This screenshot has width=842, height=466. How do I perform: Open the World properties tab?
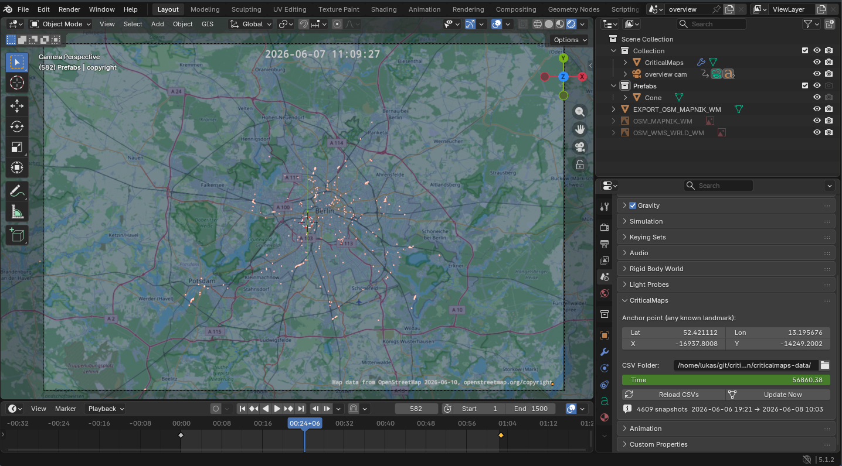(605, 293)
